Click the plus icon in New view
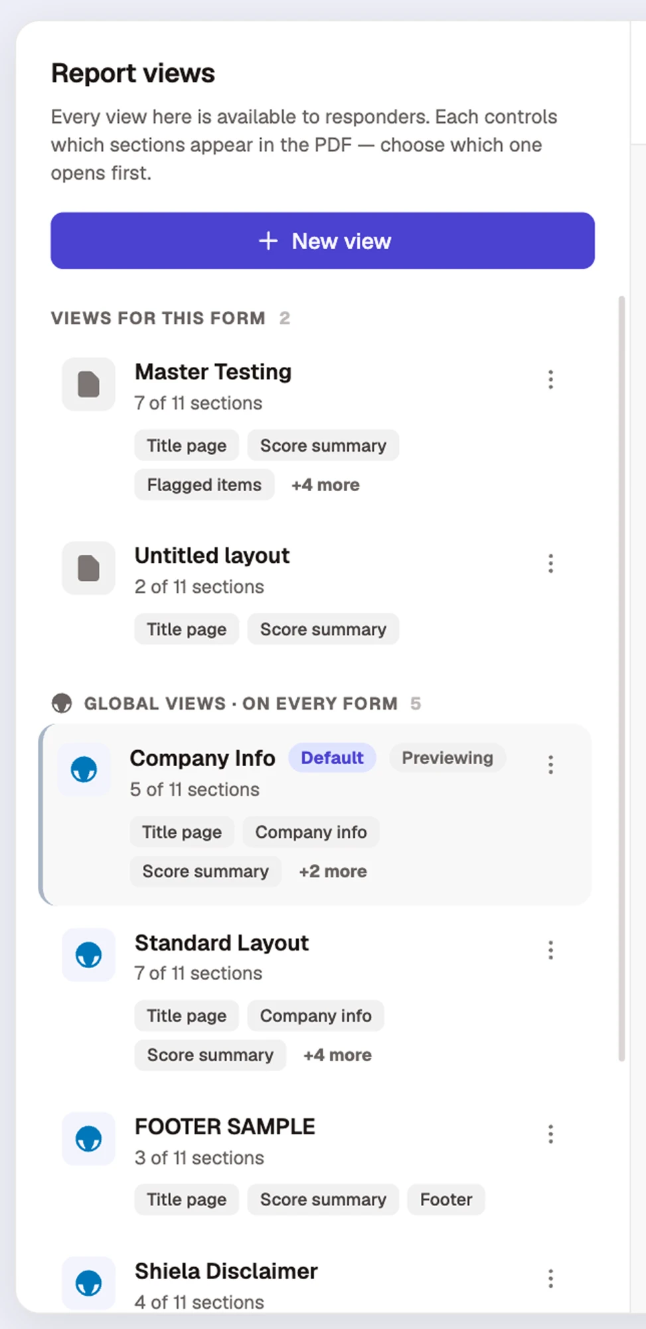 pyautogui.click(x=268, y=241)
